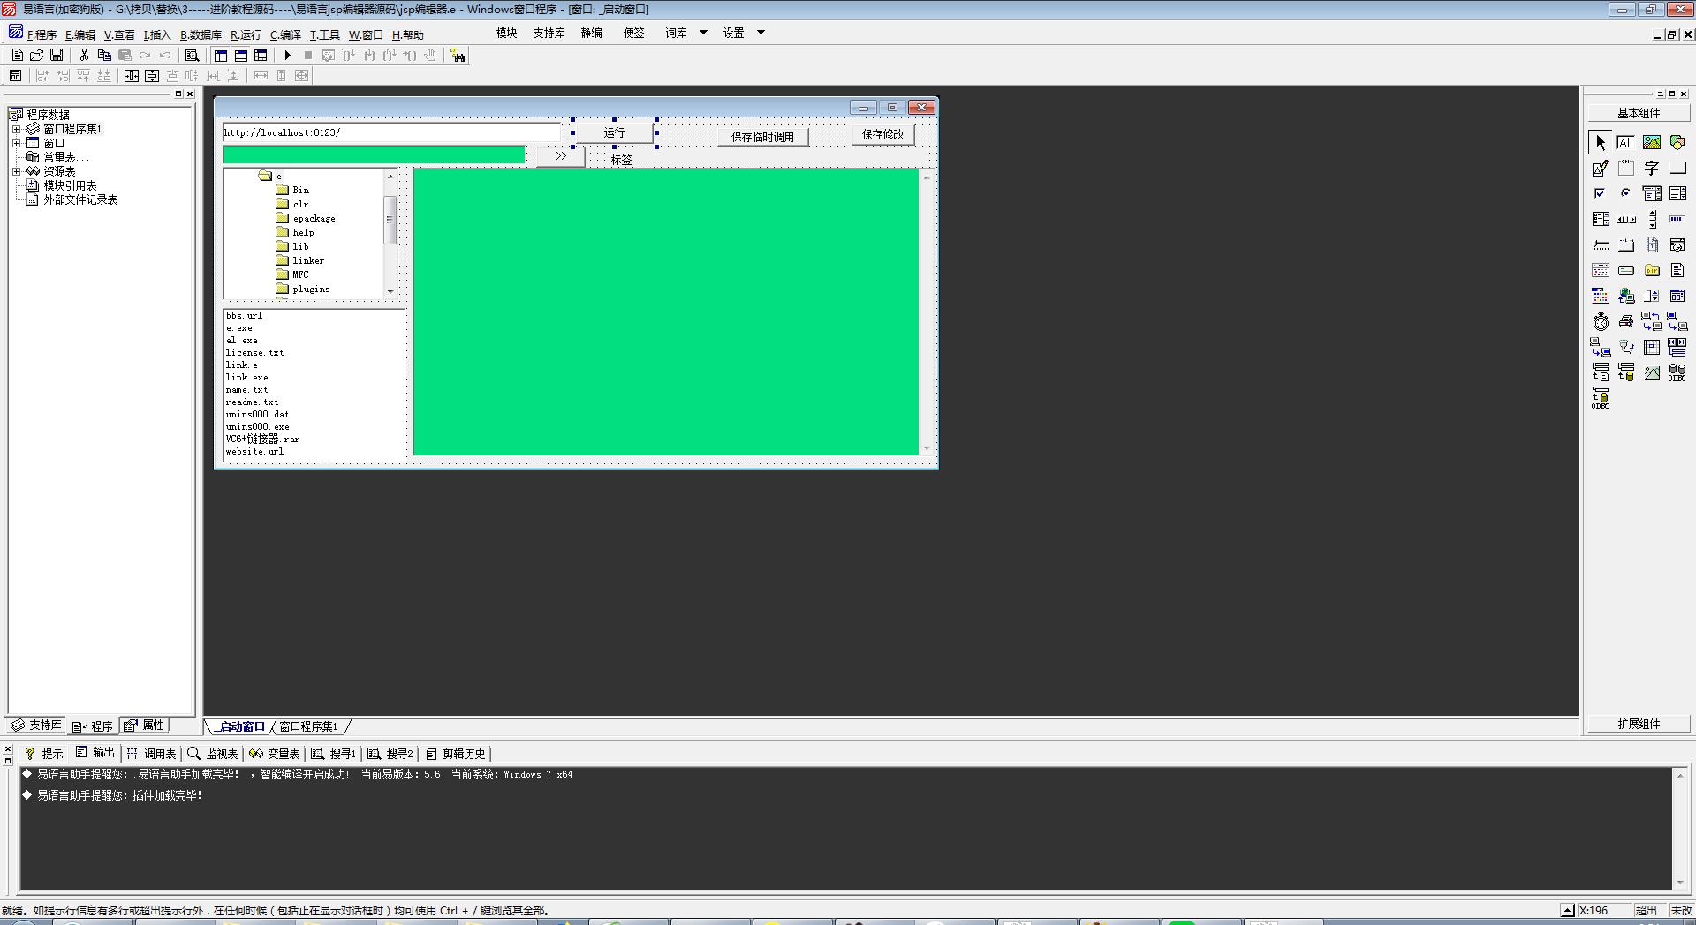Viewport: 1696px width, 925px height.
Task: Switch to the 窗口程序集1 editor tab
Action: click(x=308, y=726)
